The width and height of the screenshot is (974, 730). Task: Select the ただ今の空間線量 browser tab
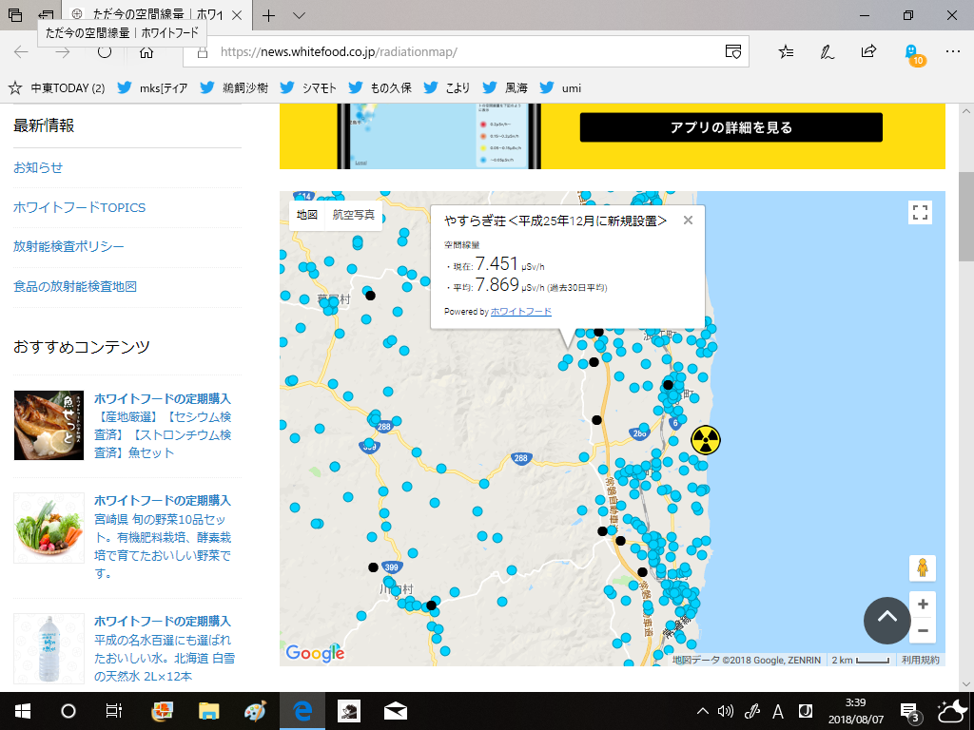(156, 15)
